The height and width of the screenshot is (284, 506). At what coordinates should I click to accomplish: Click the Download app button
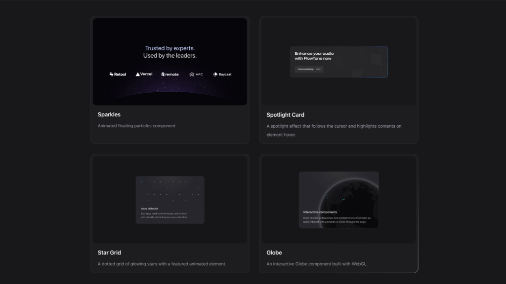[305, 69]
